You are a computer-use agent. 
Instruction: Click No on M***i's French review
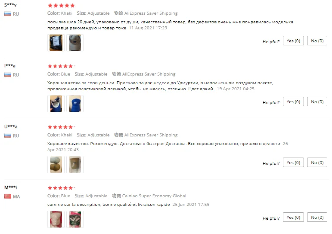point(317,217)
